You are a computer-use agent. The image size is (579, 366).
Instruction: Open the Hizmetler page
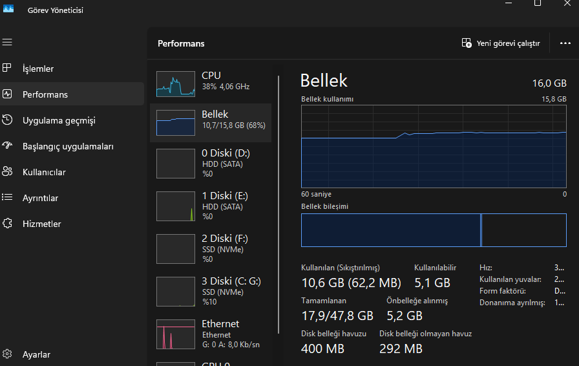pos(72,224)
